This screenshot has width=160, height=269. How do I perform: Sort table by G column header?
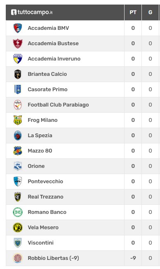click(x=150, y=12)
